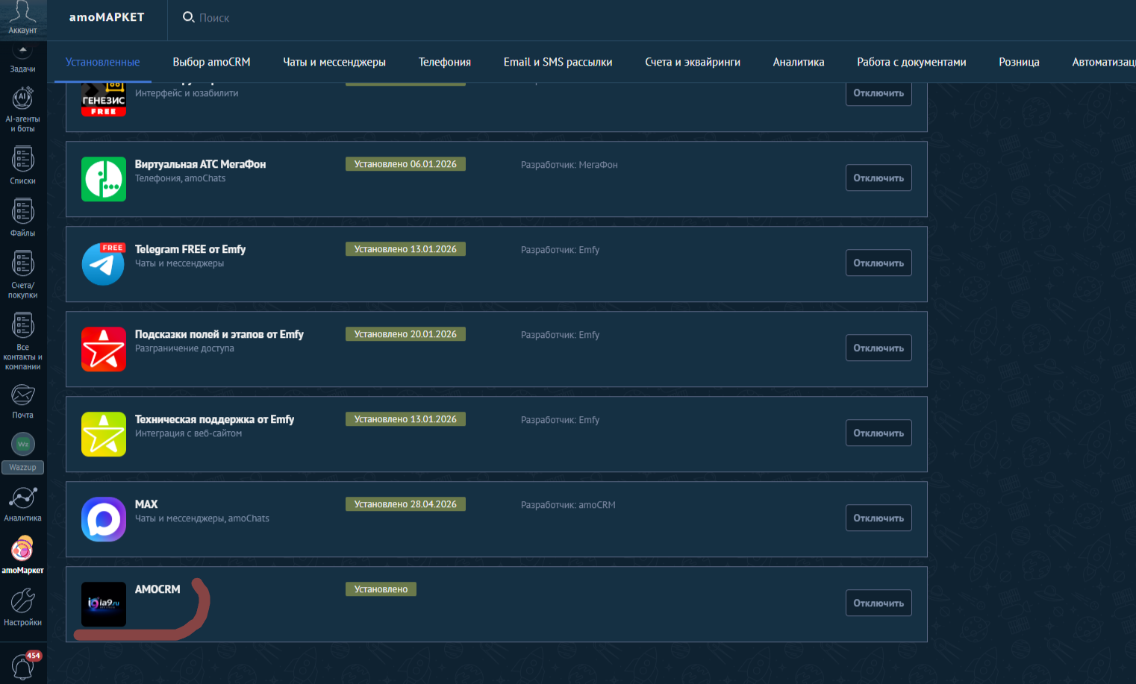The width and height of the screenshot is (1136, 684).
Task: Open the AMOCRM widget title
Action: pyautogui.click(x=157, y=589)
